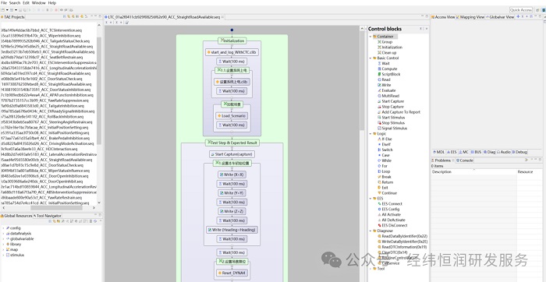Choose the For loop block
This screenshot has height=282, width=546.
(x=385, y=166)
